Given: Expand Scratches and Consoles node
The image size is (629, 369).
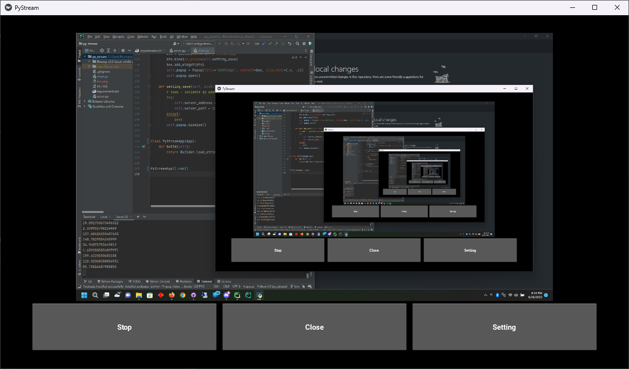Looking at the screenshot, I should click(x=84, y=106).
